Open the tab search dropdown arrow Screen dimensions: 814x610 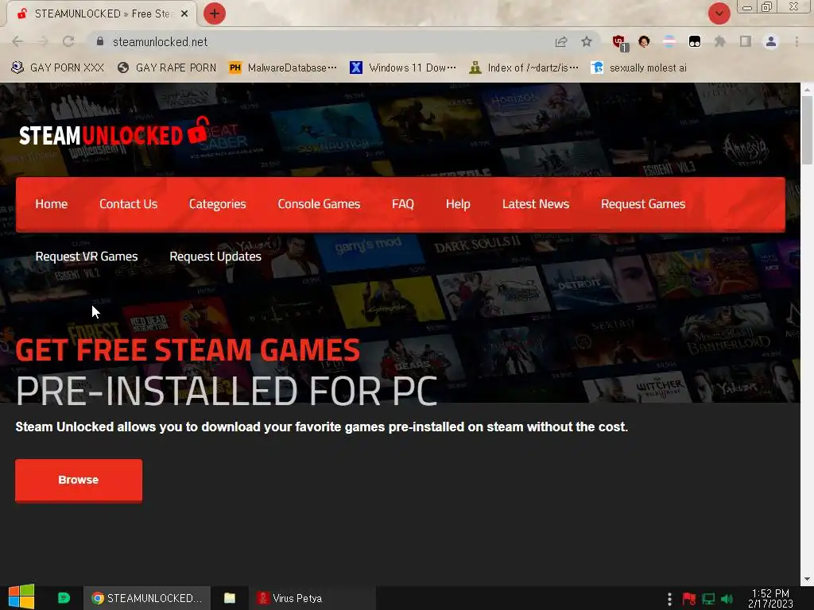coord(719,14)
